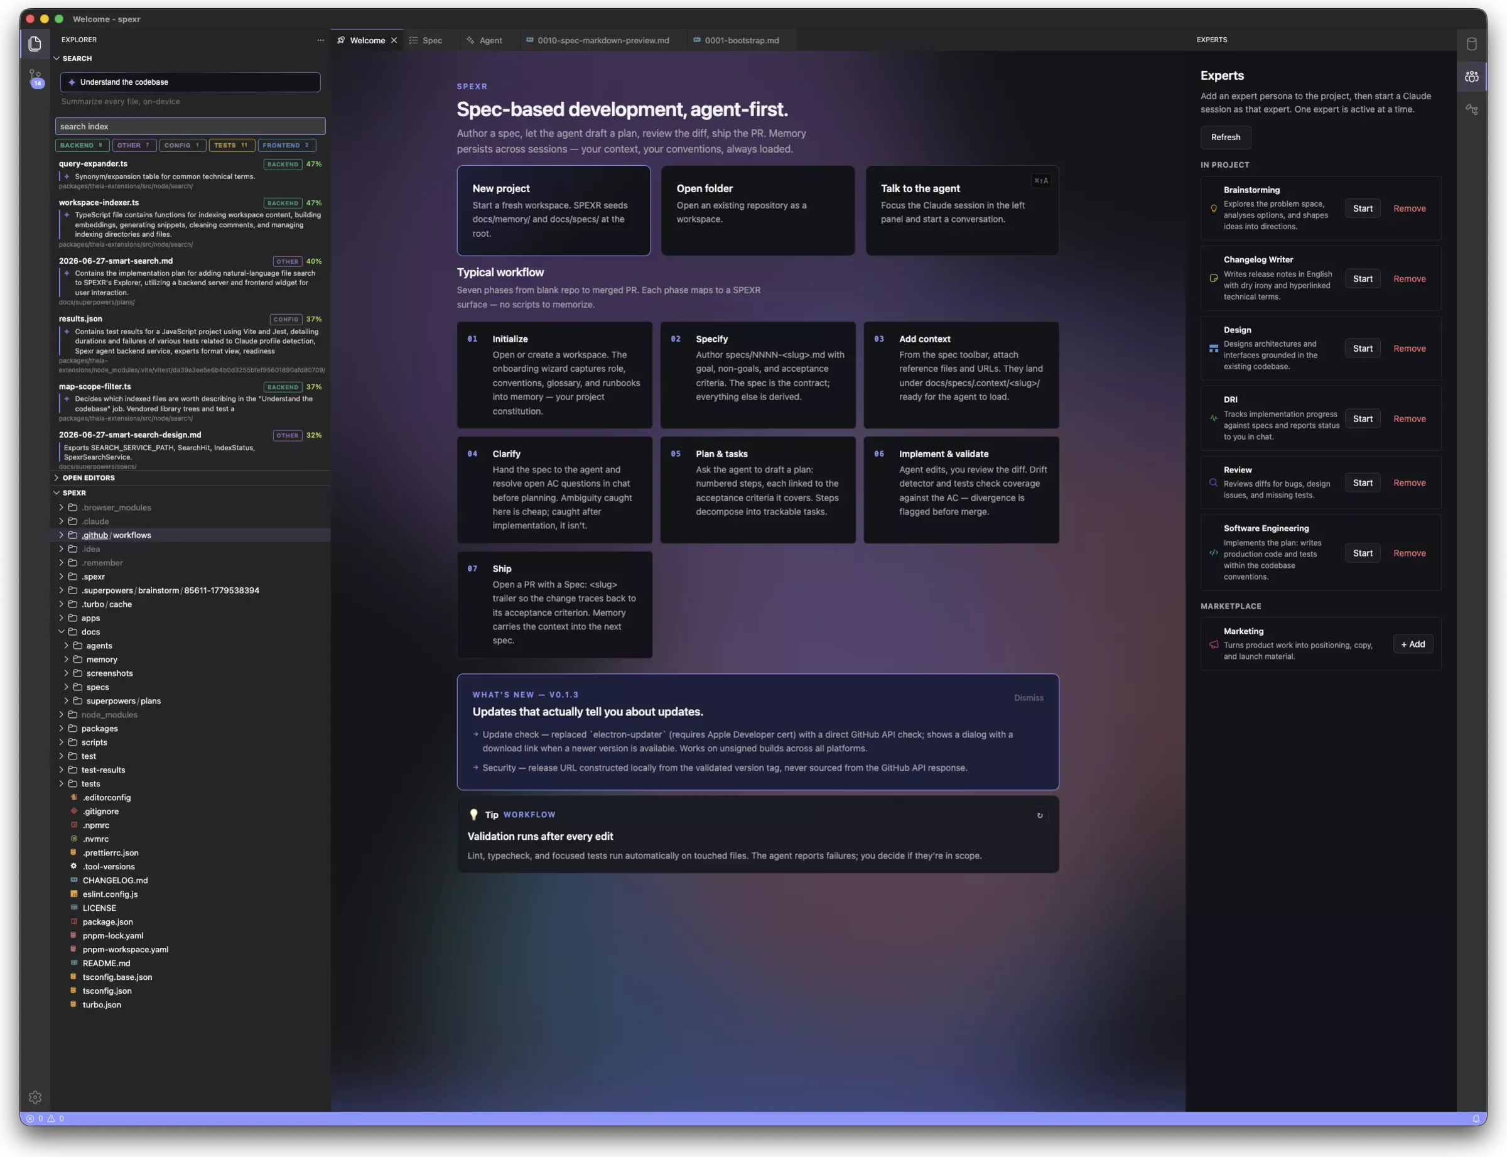Open package.json in the file tree
Screen dimensions: 1507x1157
coord(107,922)
